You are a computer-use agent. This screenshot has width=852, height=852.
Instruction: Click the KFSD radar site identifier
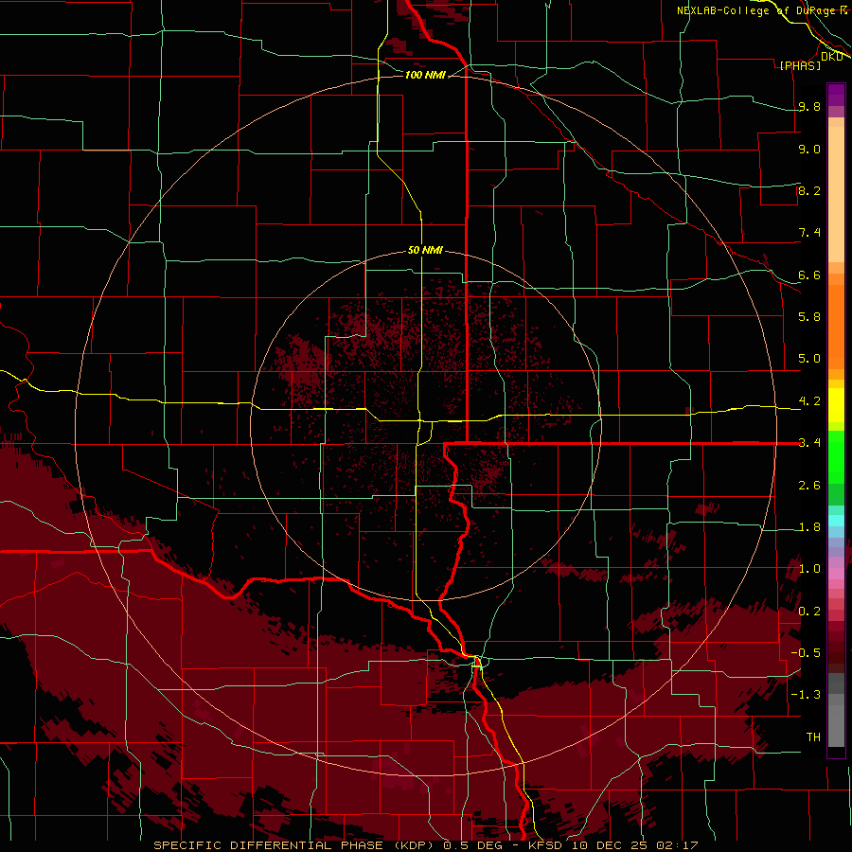546,845
